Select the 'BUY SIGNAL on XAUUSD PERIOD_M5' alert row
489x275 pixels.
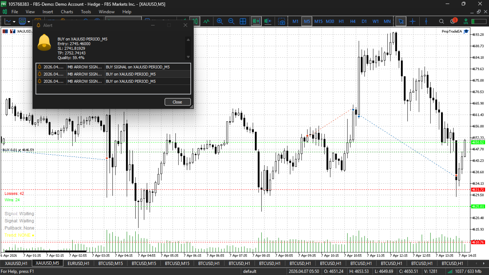(113, 67)
